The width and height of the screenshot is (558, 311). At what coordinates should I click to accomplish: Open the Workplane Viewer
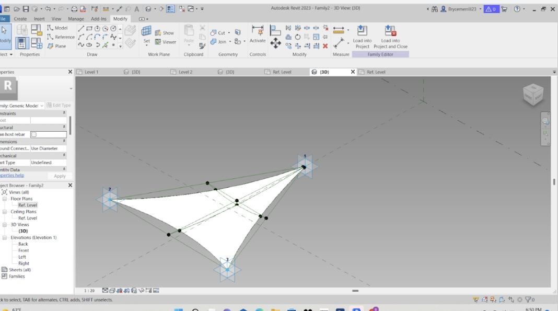click(166, 42)
